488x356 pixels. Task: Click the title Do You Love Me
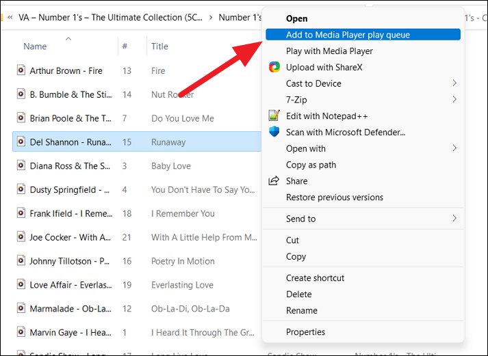pyautogui.click(x=182, y=118)
